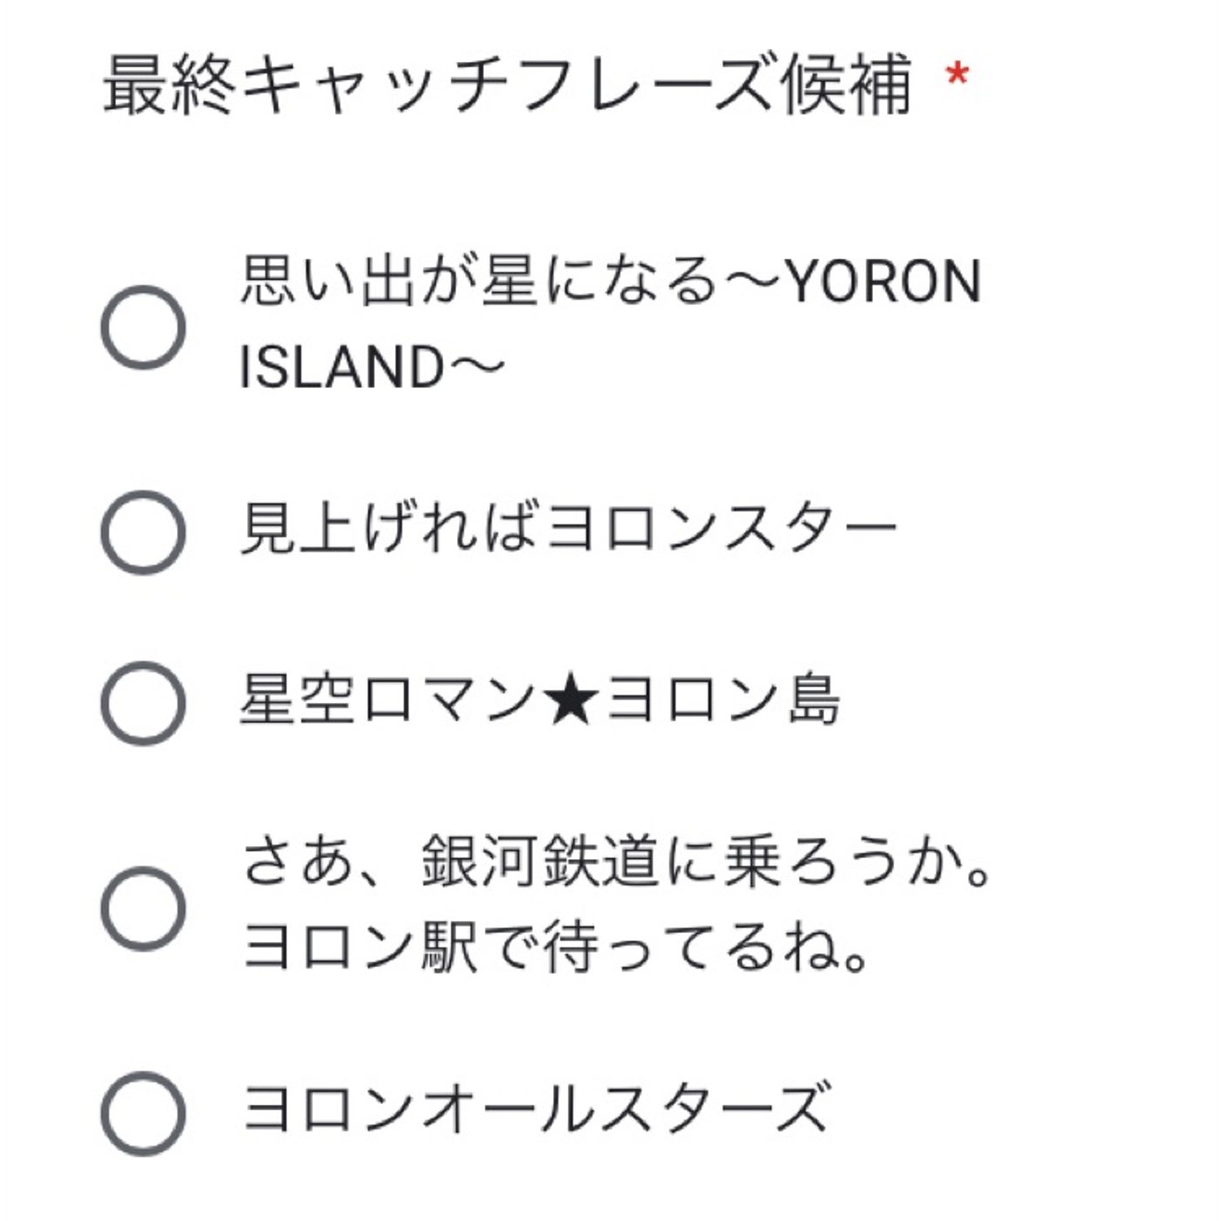Click the red required asterisk
The image size is (1221, 1221).
pos(957,76)
